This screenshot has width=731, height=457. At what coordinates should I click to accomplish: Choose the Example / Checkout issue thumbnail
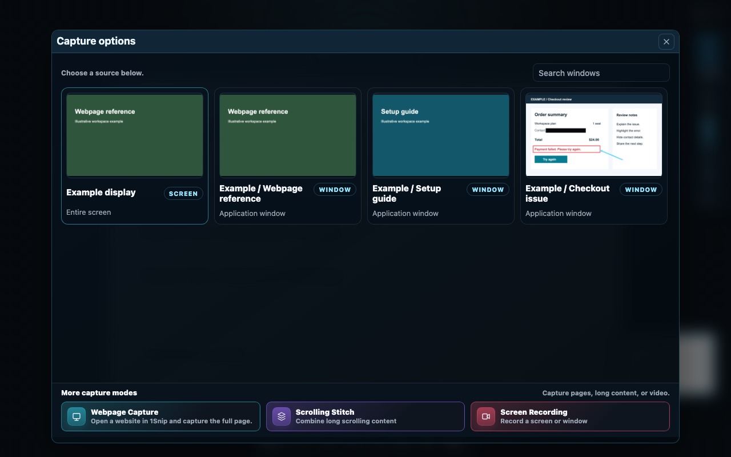594,135
